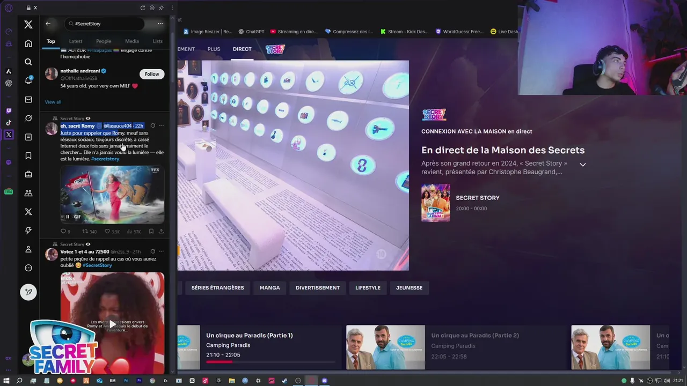
Task: Open X Premium icon in sidebar
Action: click(28, 212)
